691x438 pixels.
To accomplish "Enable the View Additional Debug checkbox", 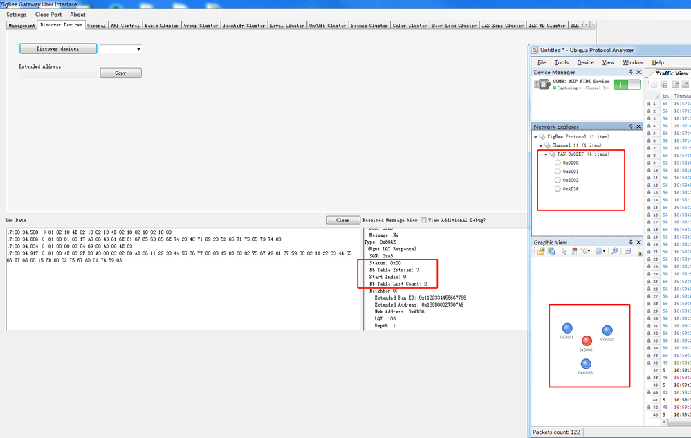I will 423,220.
